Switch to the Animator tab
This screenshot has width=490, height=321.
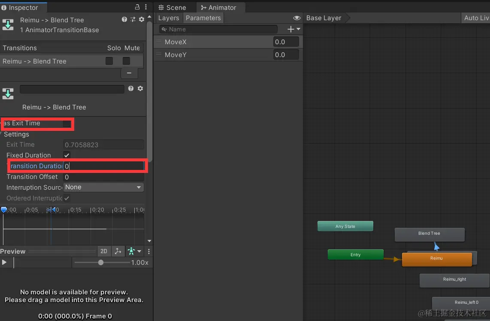[x=219, y=7]
